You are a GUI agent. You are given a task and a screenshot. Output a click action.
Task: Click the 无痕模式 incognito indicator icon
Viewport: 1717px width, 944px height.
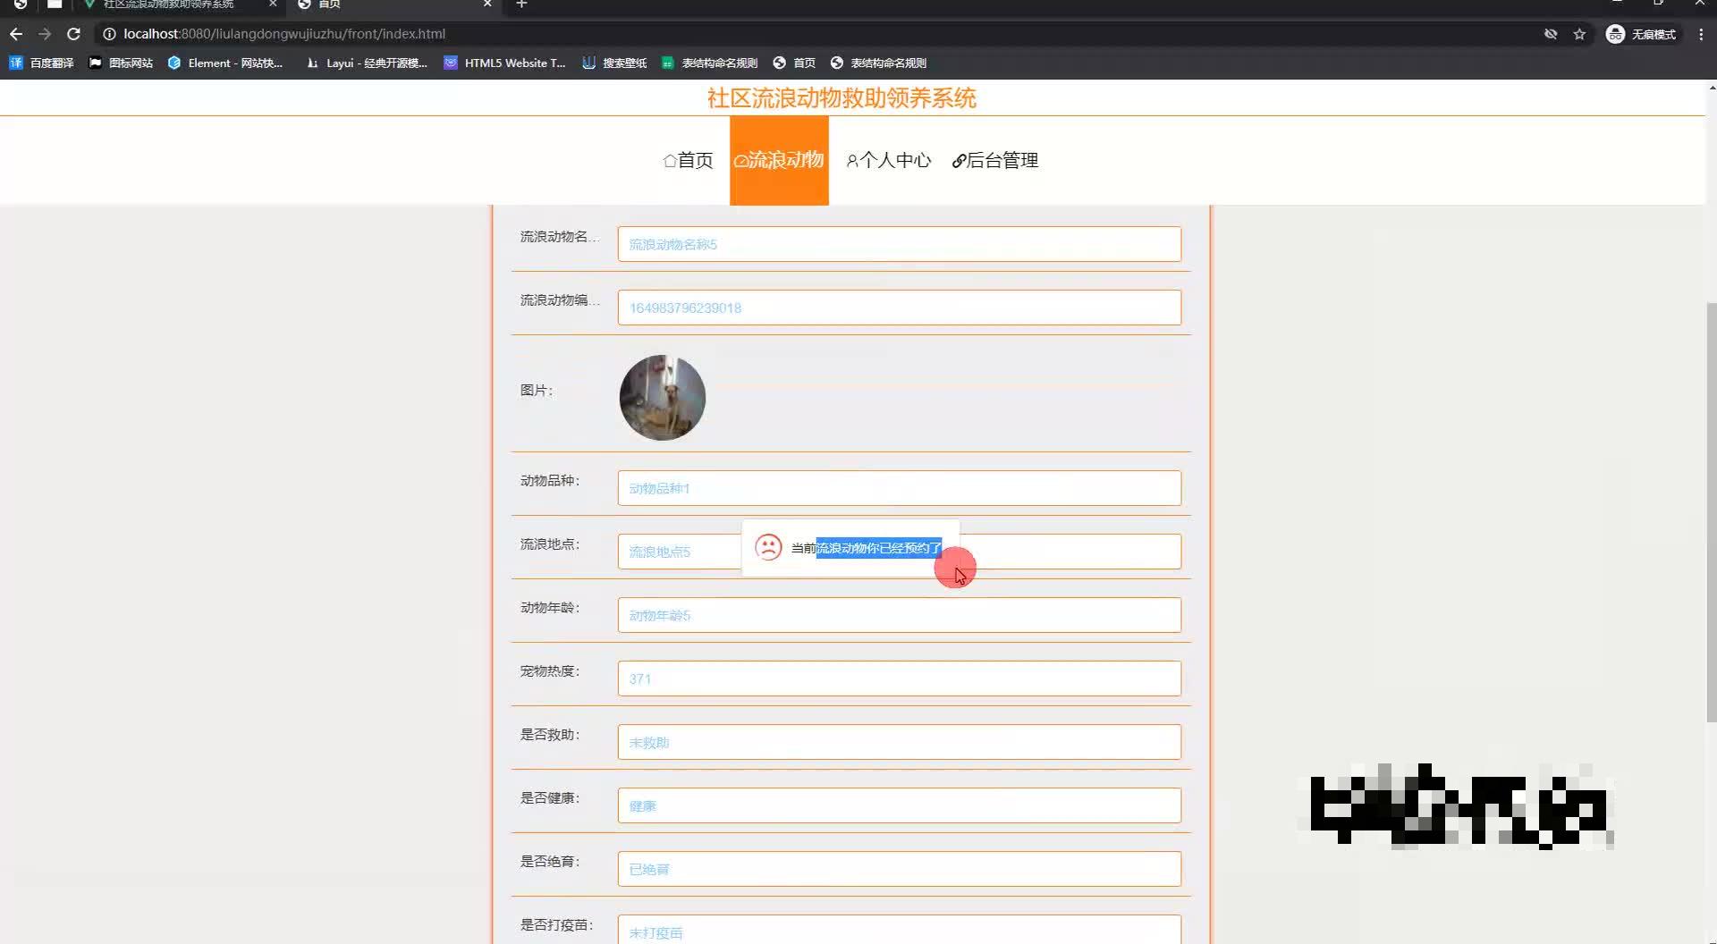click(x=1615, y=34)
